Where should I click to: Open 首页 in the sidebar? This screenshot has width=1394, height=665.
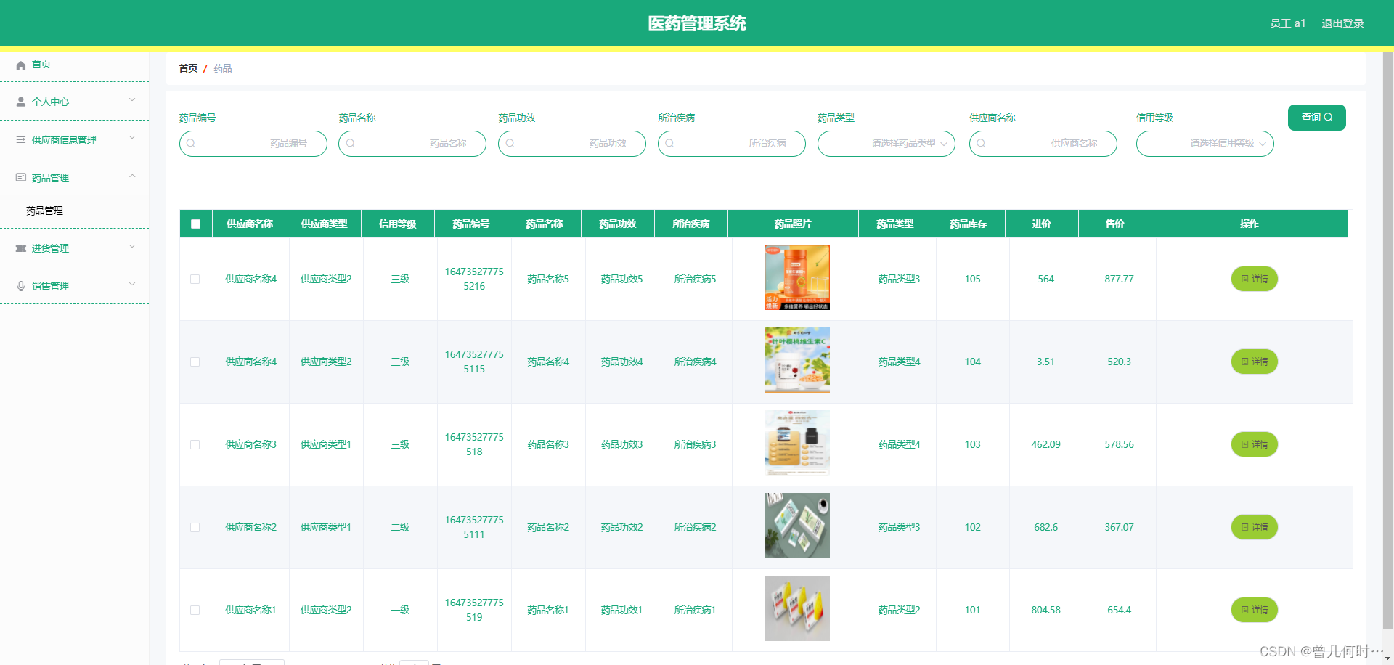(x=75, y=65)
